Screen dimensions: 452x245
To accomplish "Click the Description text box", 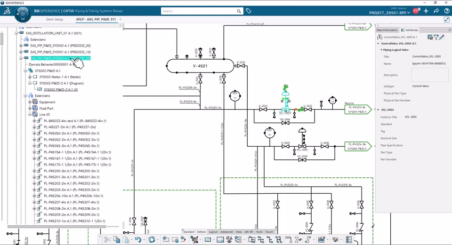I will pos(430,75).
